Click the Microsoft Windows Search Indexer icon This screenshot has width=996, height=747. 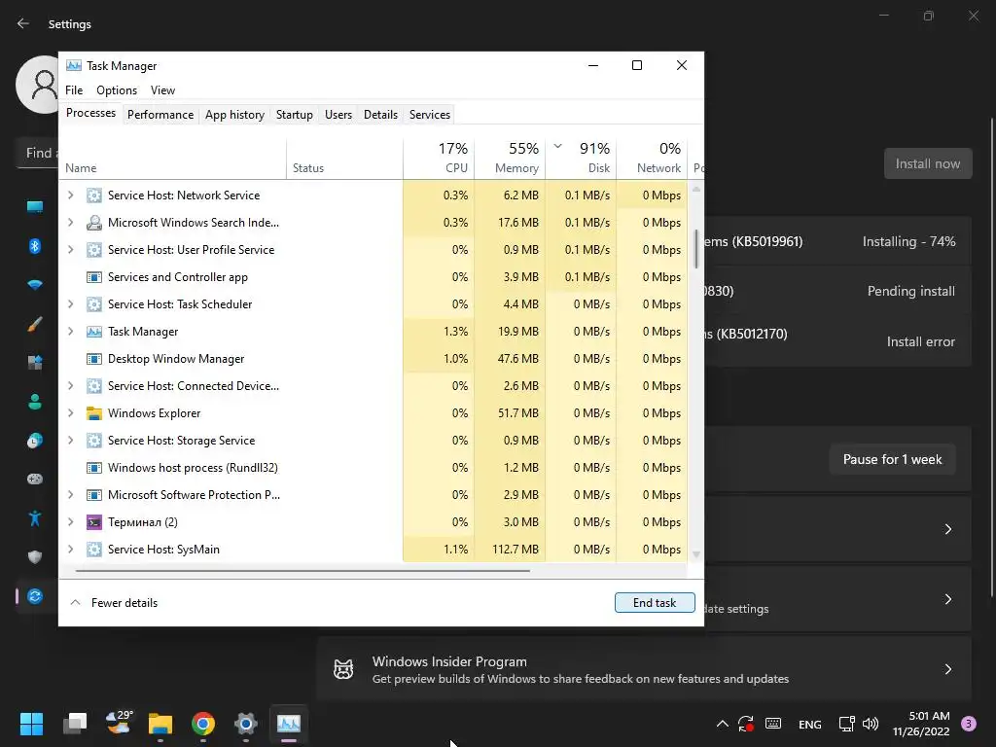[x=94, y=223]
